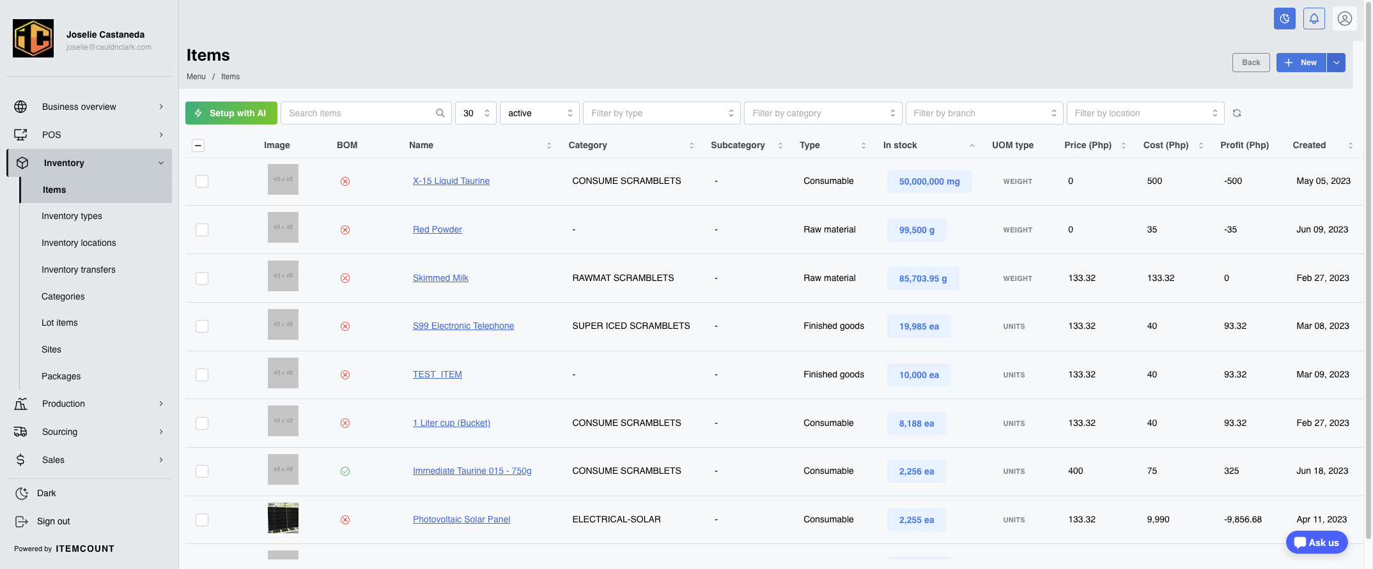Click the red BOM icon for Red Powder

pyautogui.click(x=345, y=230)
